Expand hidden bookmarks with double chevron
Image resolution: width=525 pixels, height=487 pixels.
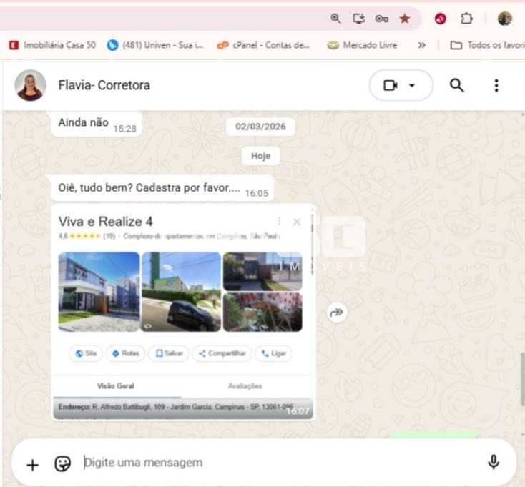pyautogui.click(x=421, y=45)
